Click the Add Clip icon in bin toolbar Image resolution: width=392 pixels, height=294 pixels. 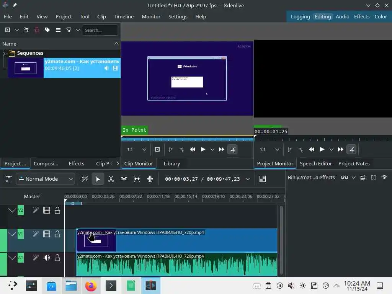click(x=8, y=30)
